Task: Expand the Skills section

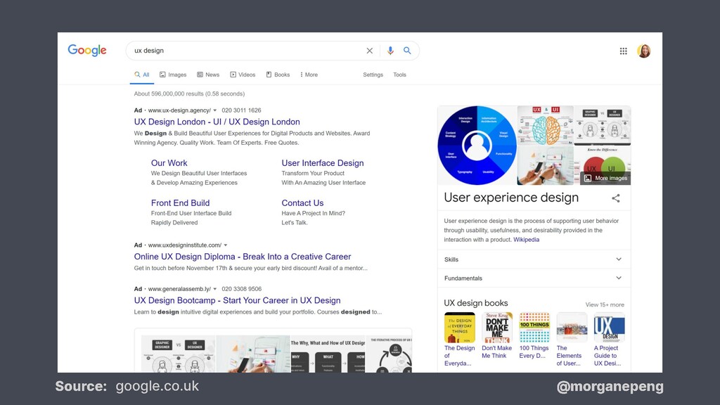Action: pyautogui.click(x=534, y=259)
